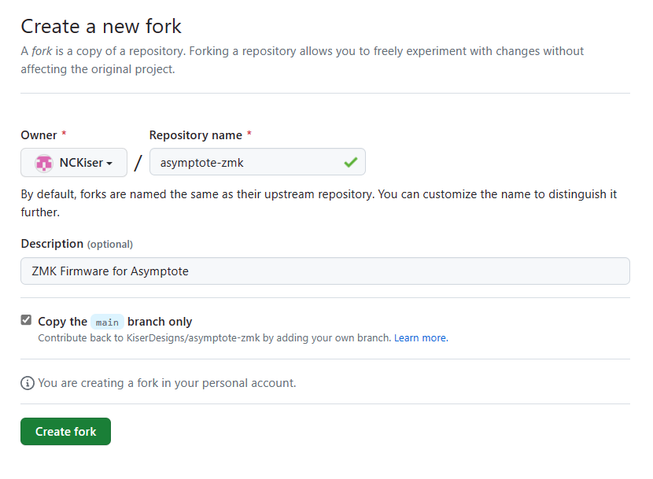Image resolution: width=653 pixels, height=479 pixels.
Task: Click the Create fork button
Action: 66,432
